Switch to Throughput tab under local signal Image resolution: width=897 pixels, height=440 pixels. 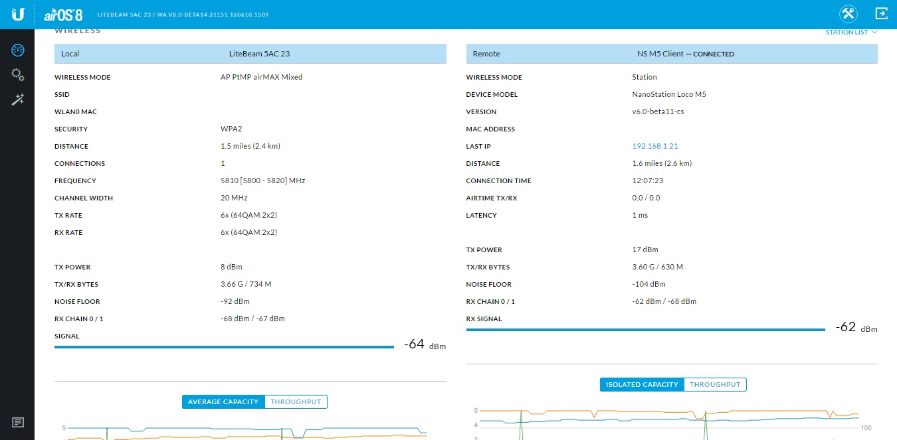click(x=296, y=402)
